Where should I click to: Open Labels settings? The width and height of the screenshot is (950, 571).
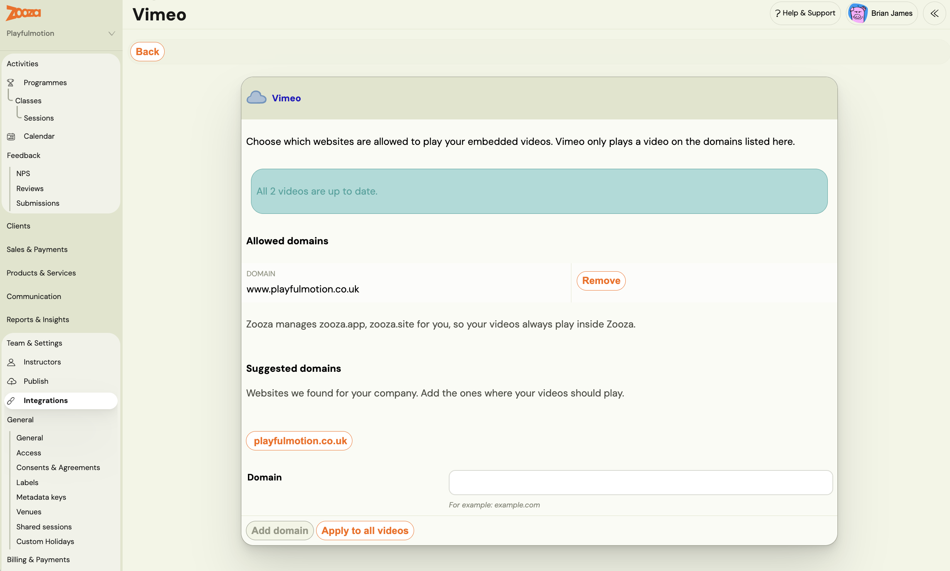(x=27, y=482)
